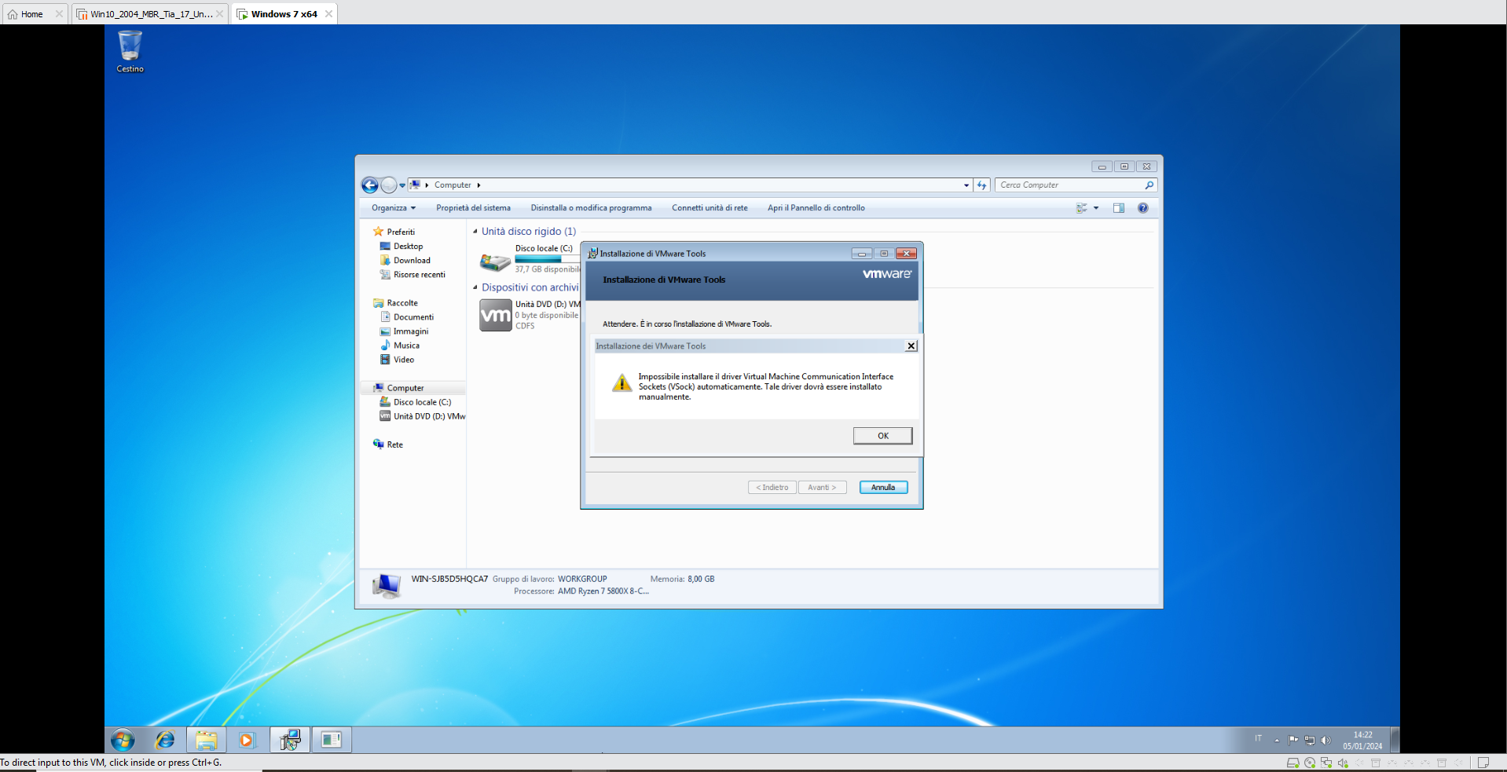
Task: Launch Internet Explorer from the taskbar
Action: coord(165,740)
